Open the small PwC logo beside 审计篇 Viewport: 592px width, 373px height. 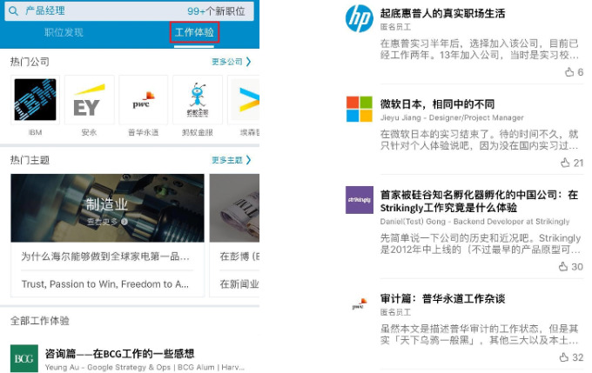click(360, 303)
